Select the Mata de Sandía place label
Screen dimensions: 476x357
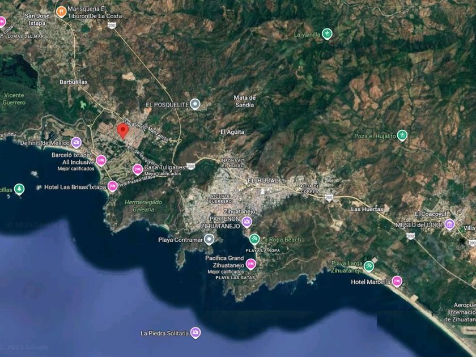pyautogui.click(x=245, y=101)
